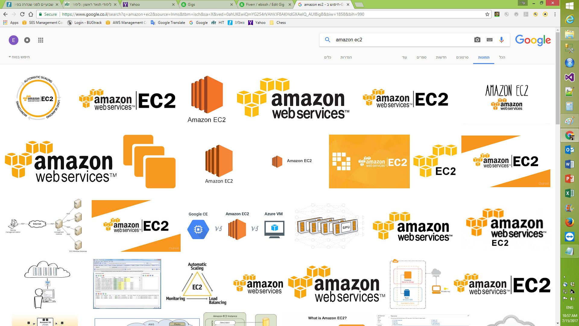Open Outlook from the taskbar
579x326 pixels.
coord(570,150)
